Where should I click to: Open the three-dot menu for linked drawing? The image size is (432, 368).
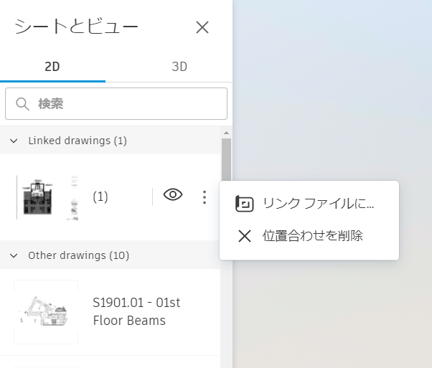click(x=205, y=197)
